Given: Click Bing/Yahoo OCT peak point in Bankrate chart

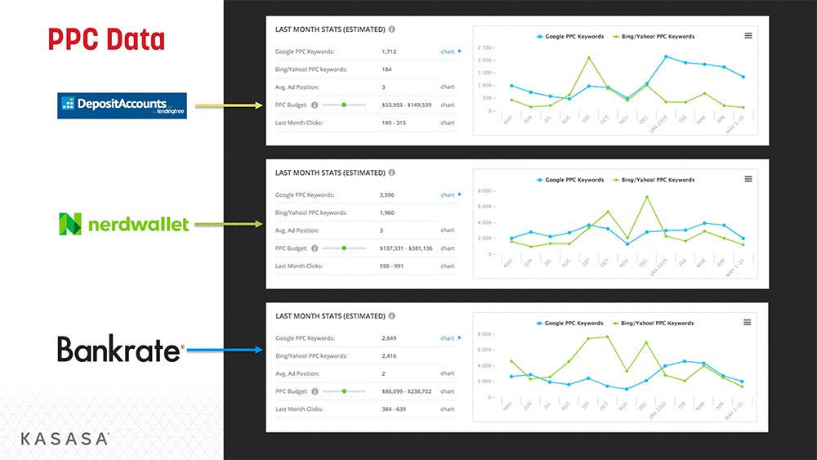Looking at the screenshot, I should [x=607, y=337].
